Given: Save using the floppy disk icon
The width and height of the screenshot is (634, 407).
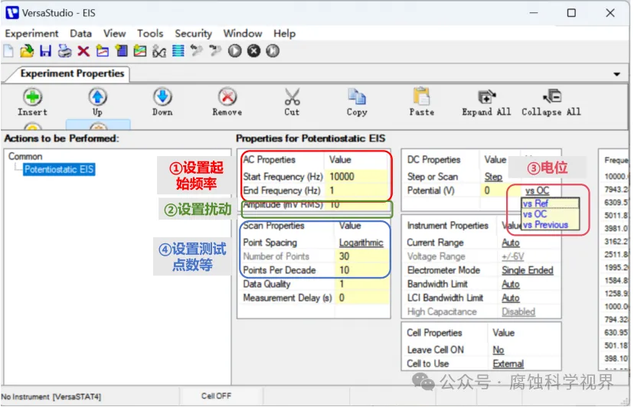Looking at the screenshot, I should point(45,51).
